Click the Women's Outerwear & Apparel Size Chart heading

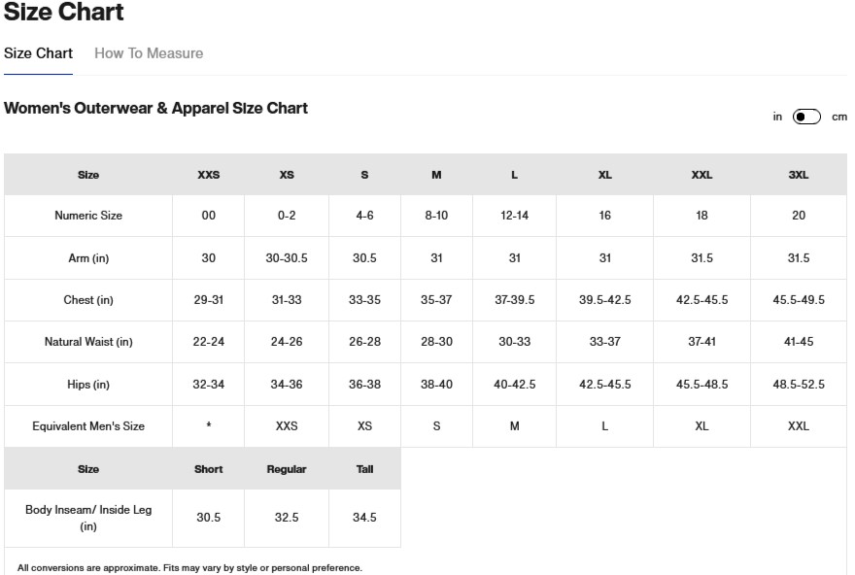pyautogui.click(x=155, y=109)
